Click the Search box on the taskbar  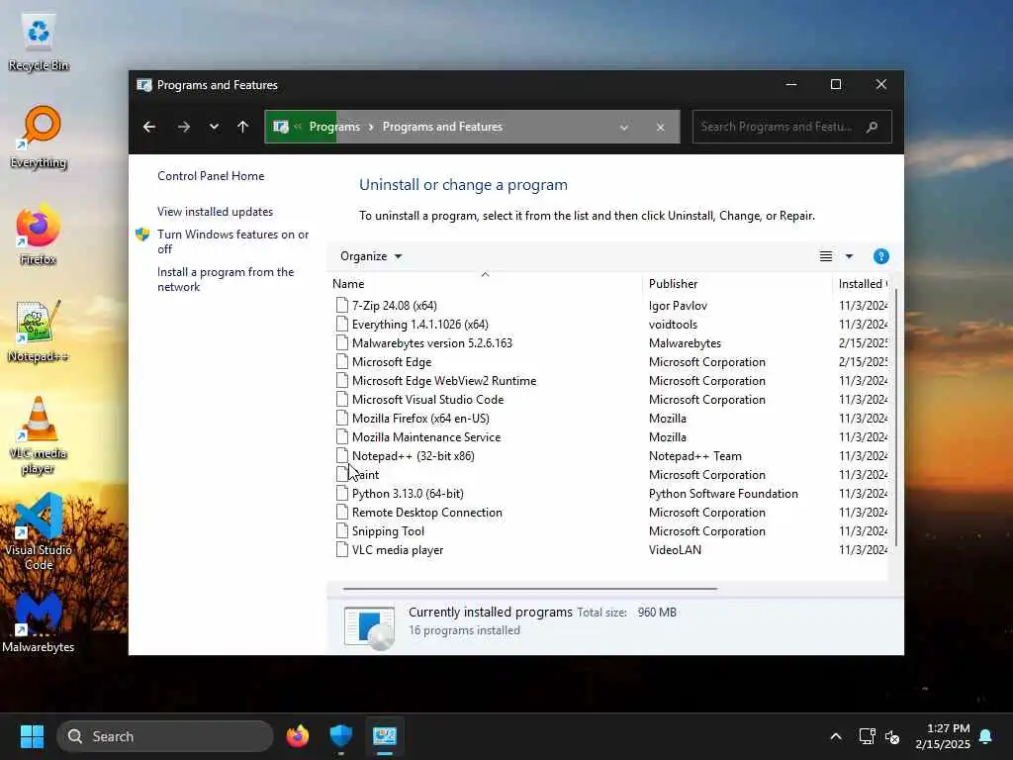[165, 736]
